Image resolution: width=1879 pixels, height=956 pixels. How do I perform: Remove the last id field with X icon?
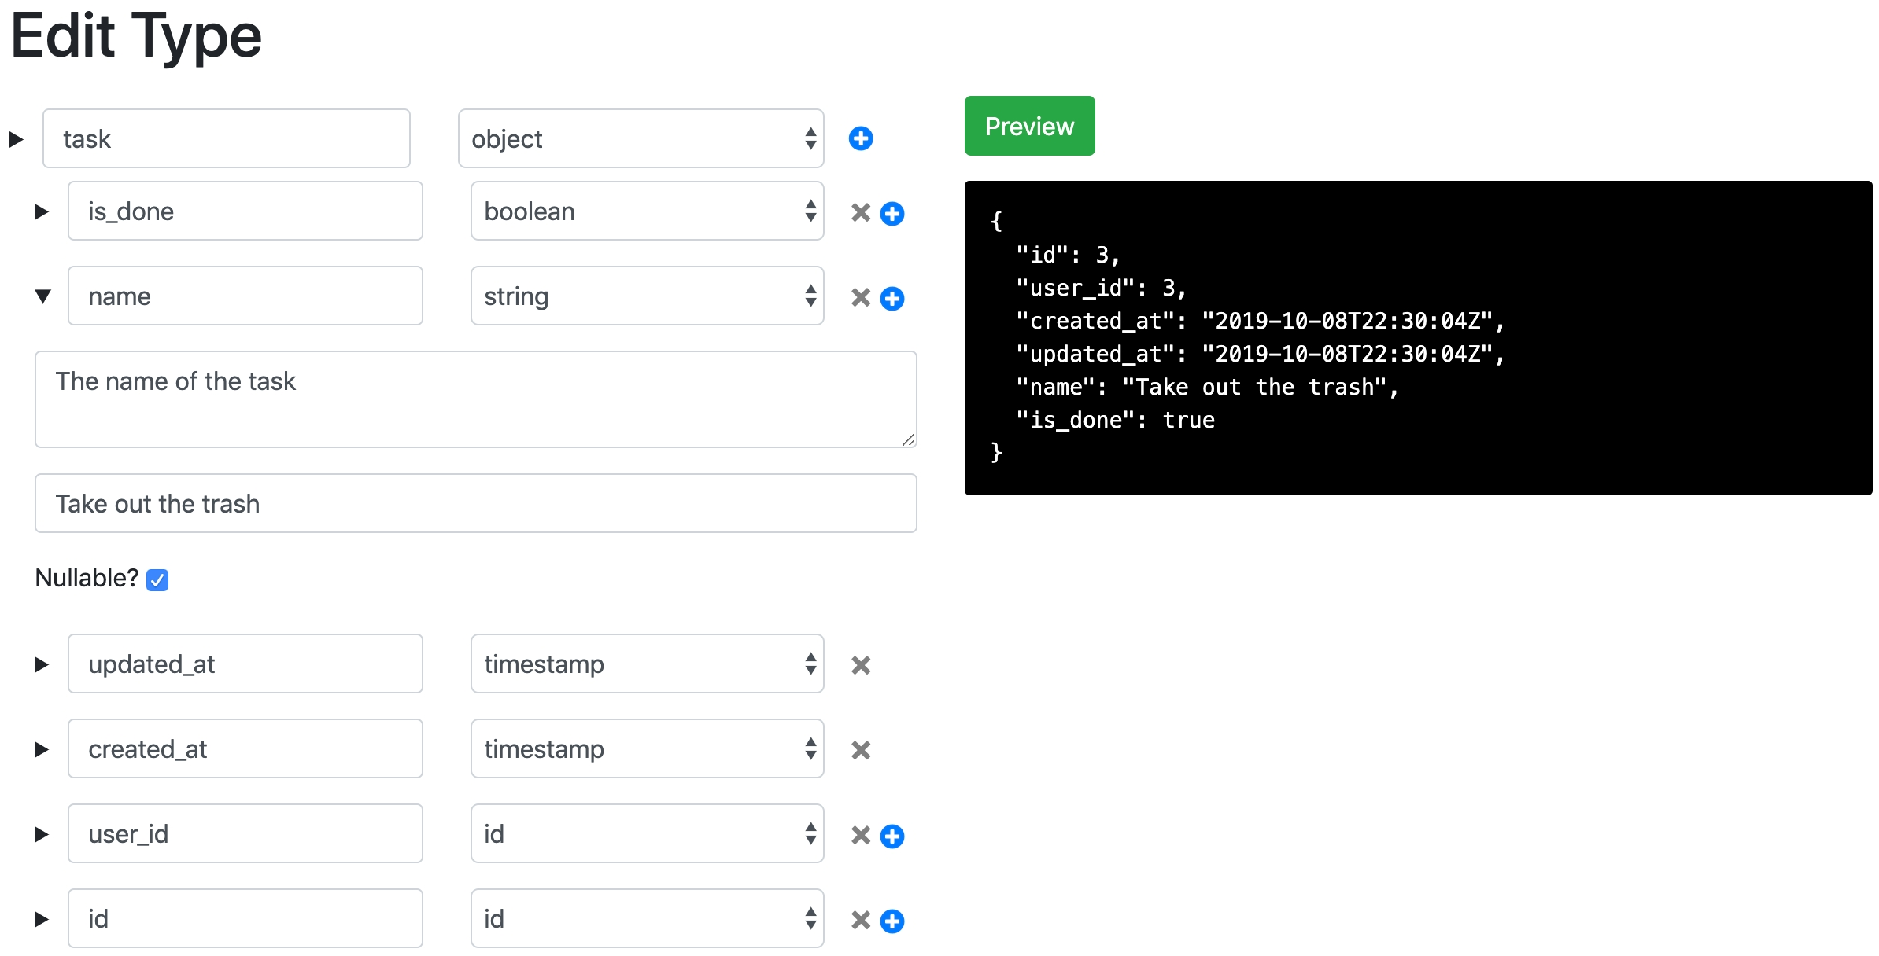tap(860, 921)
